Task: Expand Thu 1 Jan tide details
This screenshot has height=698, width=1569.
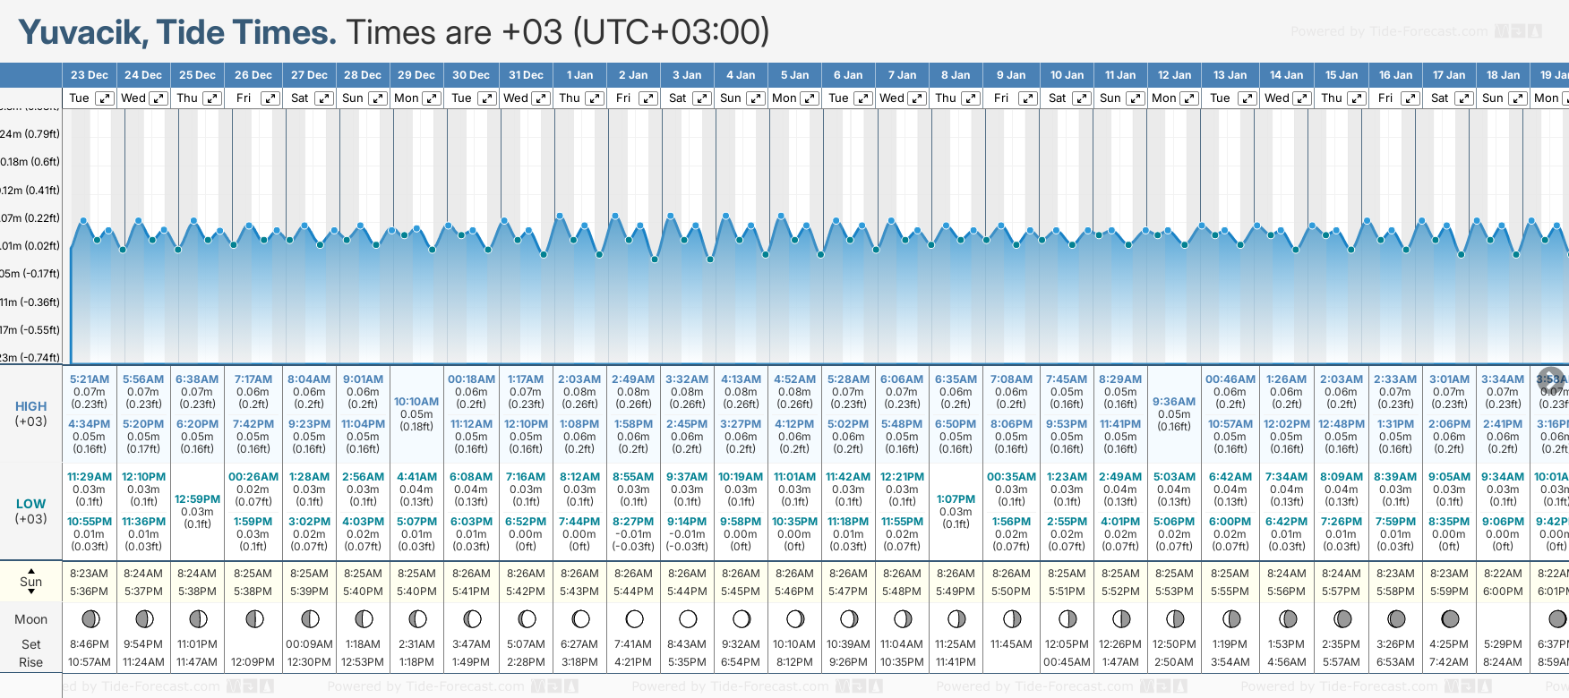Action: pyautogui.click(x=594, y=98)
